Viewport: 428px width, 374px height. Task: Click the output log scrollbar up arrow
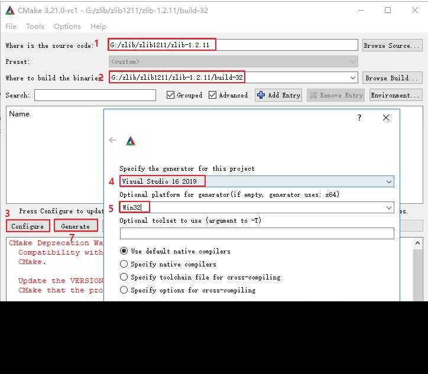417,243
